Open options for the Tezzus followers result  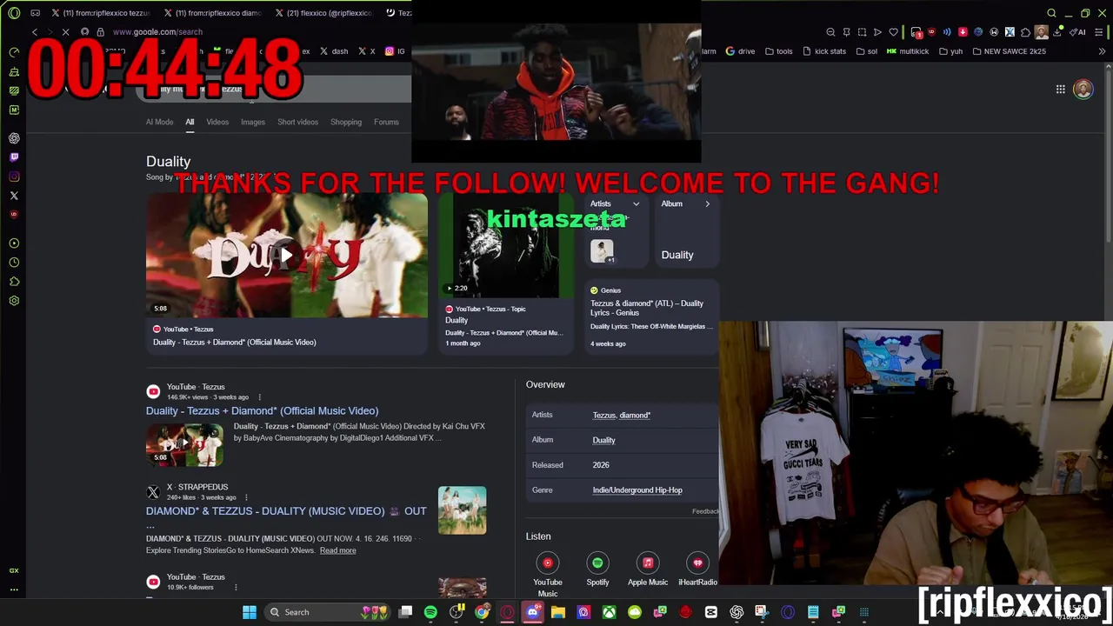pyautogui.click(x=236, y=588)
